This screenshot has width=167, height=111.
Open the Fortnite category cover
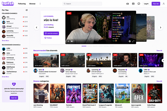[x=74, y=93]
